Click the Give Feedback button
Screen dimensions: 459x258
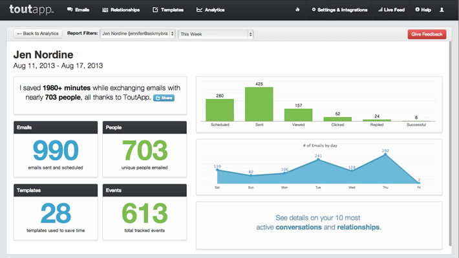[x=427, y=34]
